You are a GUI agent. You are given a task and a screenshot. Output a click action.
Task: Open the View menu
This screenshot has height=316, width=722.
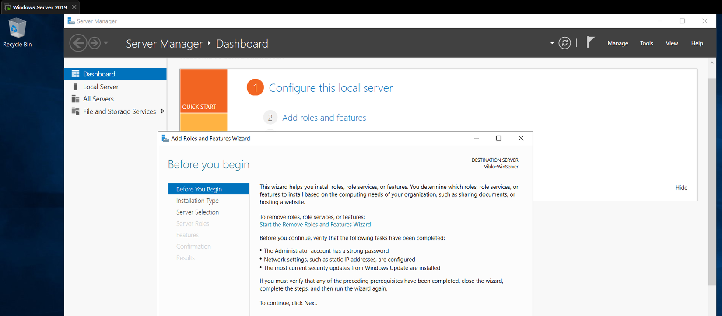tap(672, 43)
